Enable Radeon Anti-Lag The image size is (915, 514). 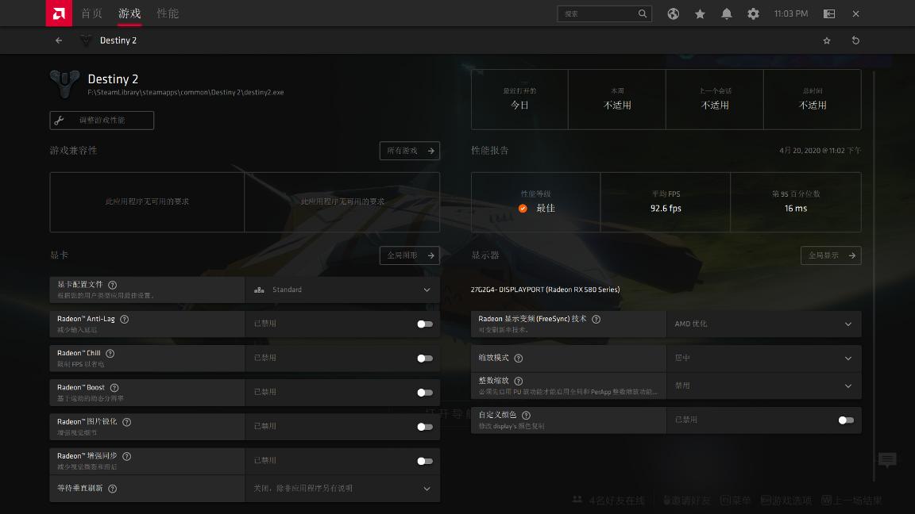click(x=425, y=324)
